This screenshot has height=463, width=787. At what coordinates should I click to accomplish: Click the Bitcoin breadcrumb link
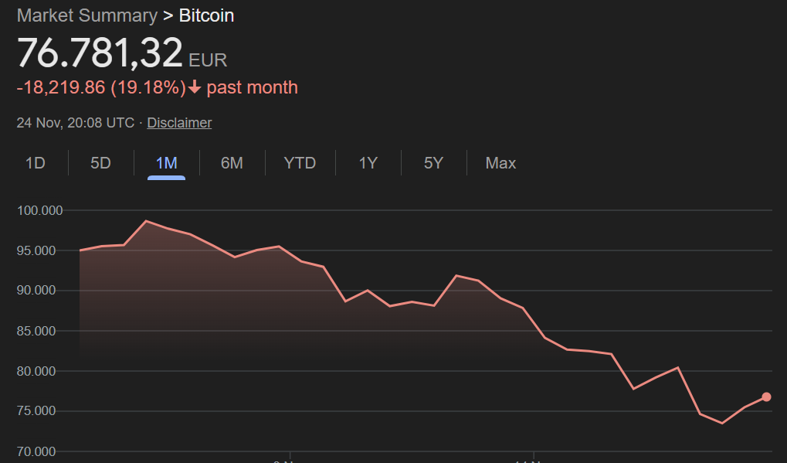click(205, 15)
